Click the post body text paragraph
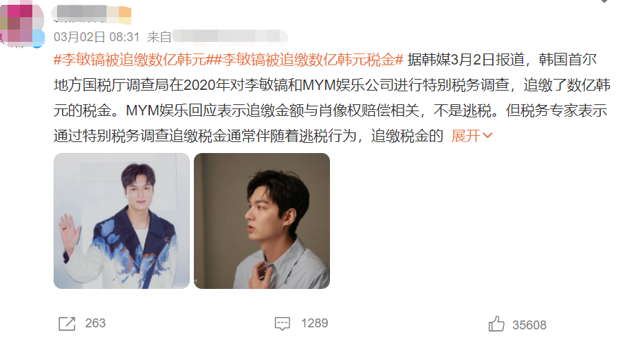 point(332,97)
